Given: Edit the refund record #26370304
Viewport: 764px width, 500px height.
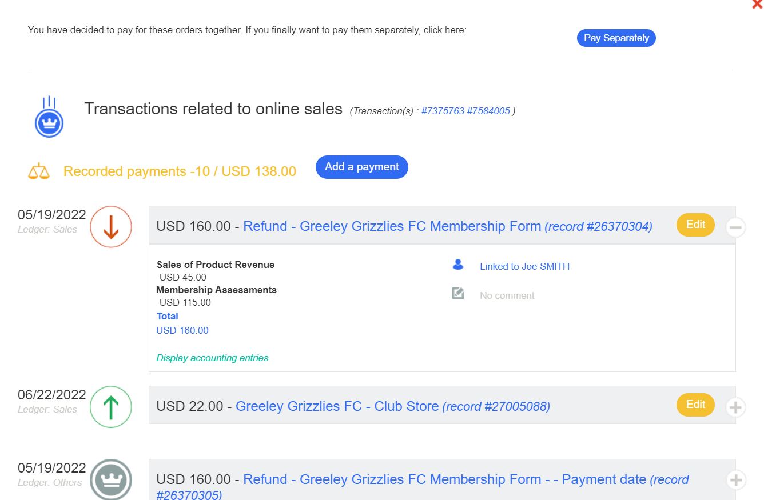Looking at the screenshot, I should tap(695, 225).
